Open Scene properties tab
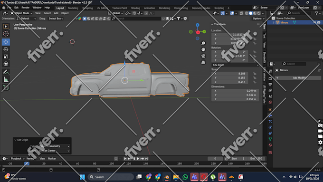The width and height of the screenshot is (323, 182). point(270,96)
